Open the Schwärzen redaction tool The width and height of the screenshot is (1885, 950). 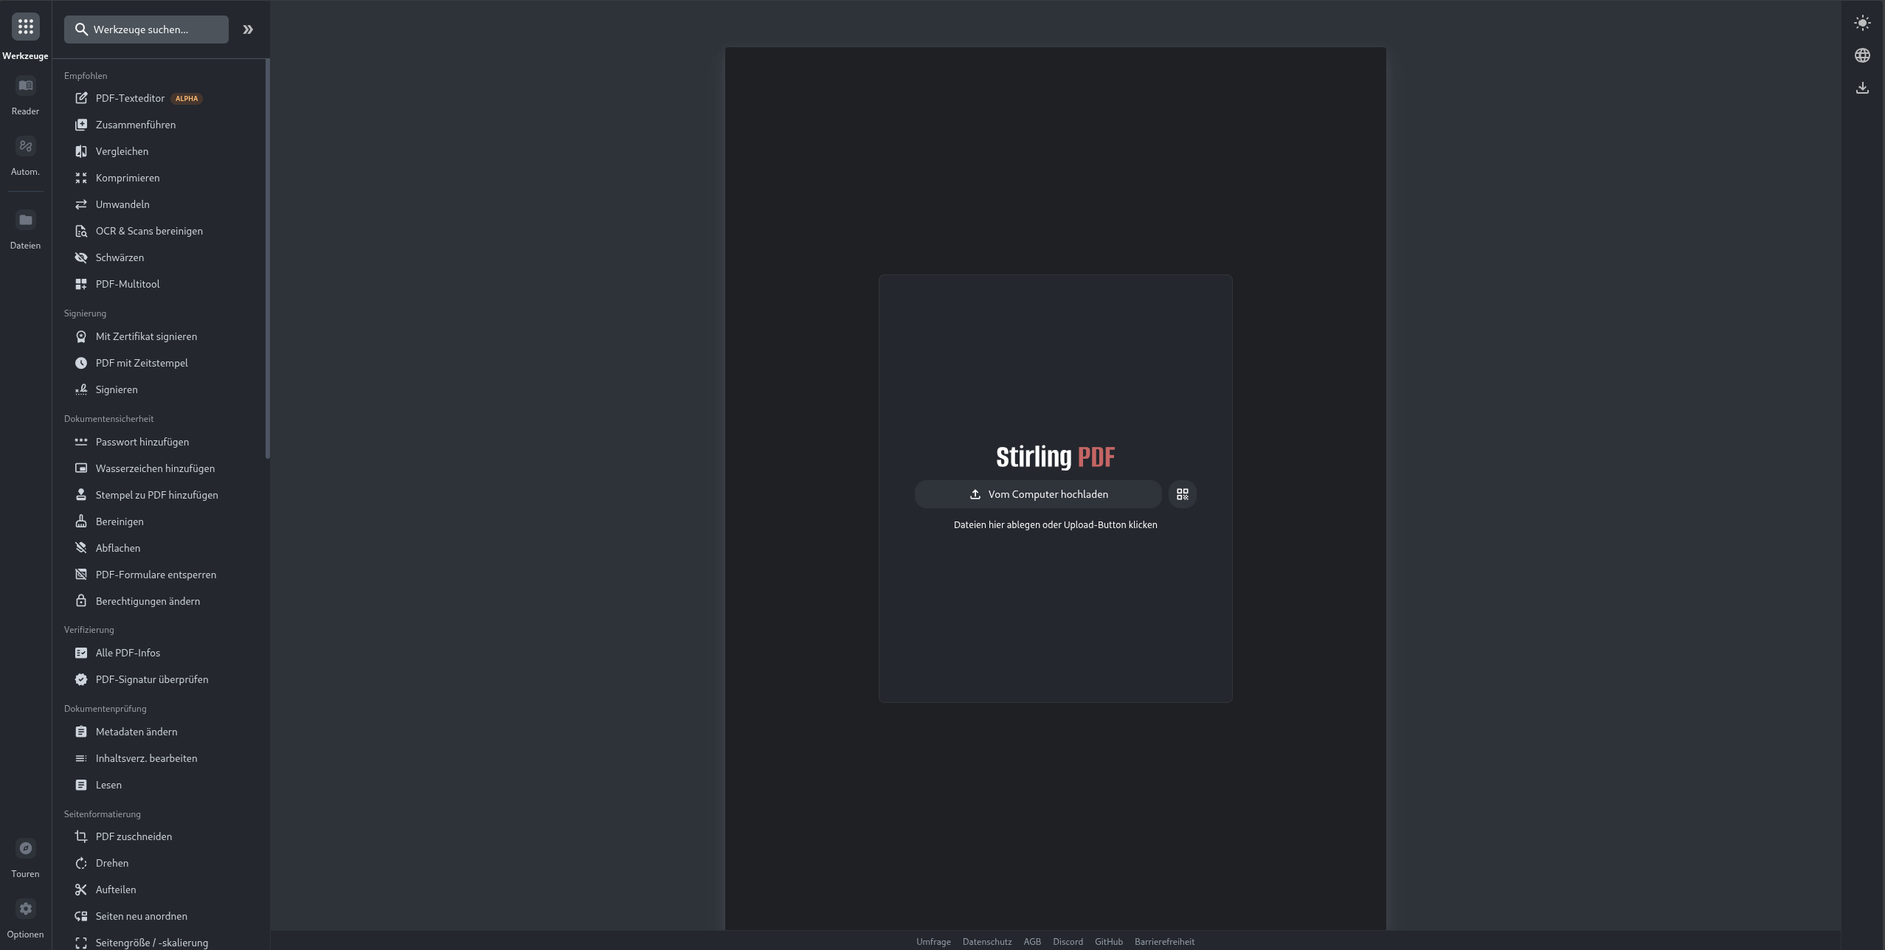coord(120,257)
